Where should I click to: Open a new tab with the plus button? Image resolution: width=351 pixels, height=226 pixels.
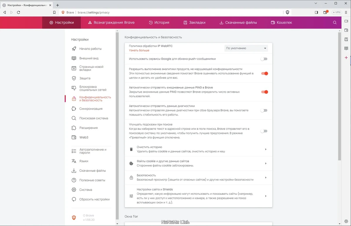pos(58,5)
